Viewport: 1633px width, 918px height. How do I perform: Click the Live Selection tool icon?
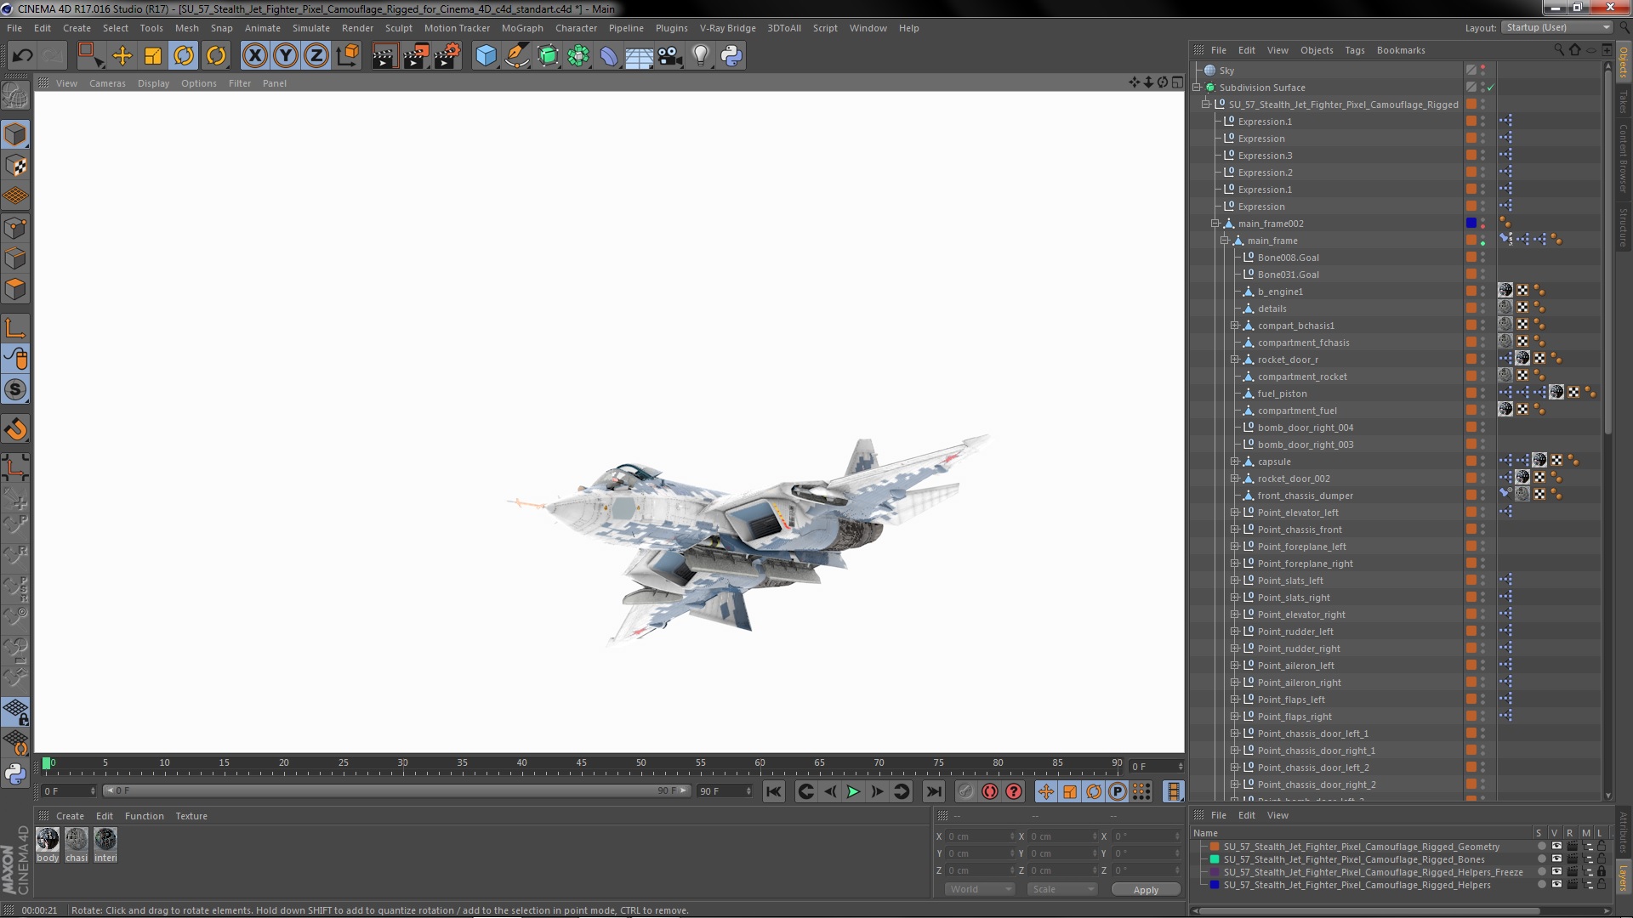(90, 56)
